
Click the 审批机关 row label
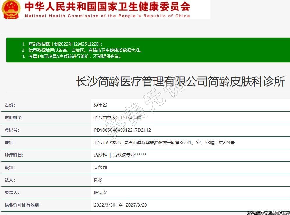pos(14,118)
